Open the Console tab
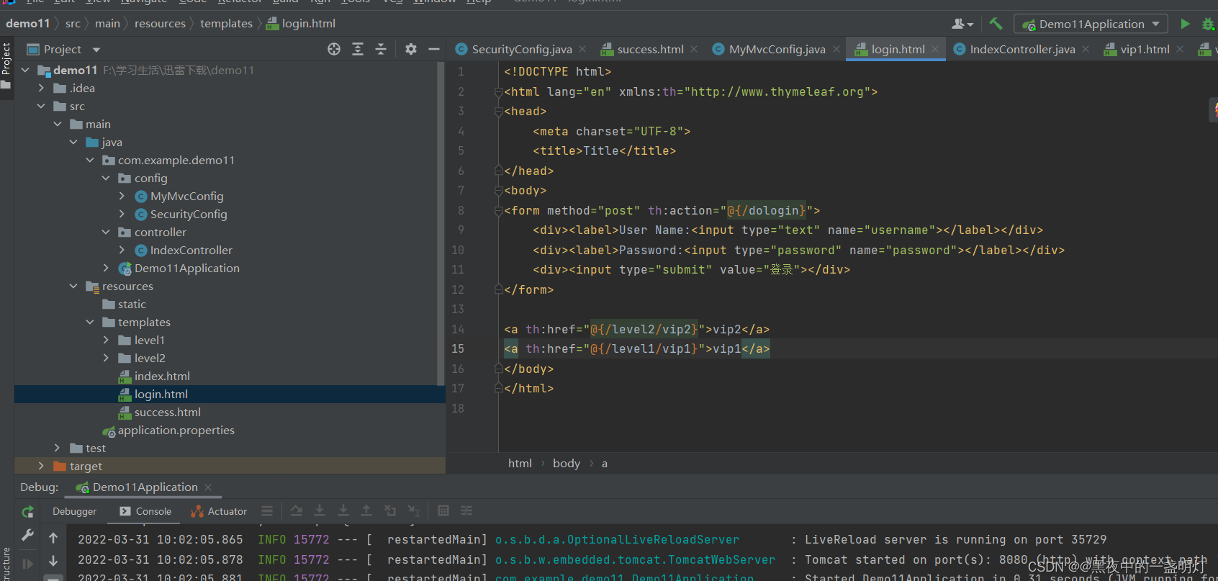This screenshot has height=581, width=1218. click(x=145, y=511)
